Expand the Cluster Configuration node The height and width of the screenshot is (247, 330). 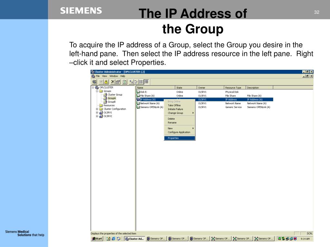click(97, 109)
